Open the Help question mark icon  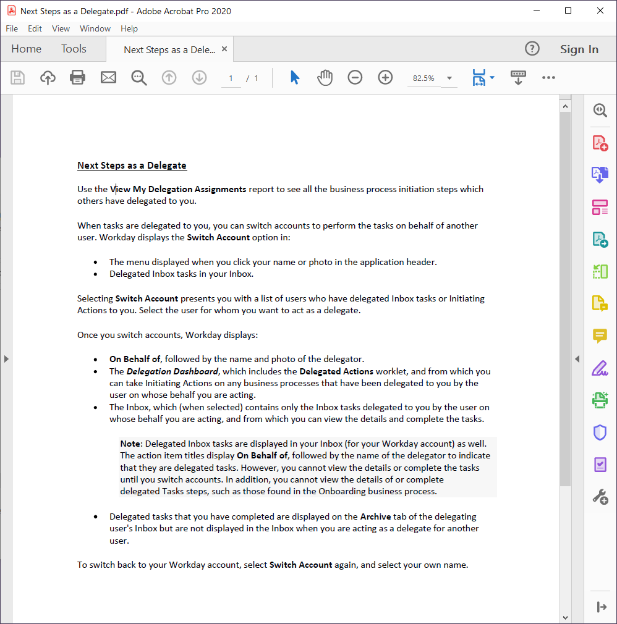pyautogui.click(x=532, y=49)
